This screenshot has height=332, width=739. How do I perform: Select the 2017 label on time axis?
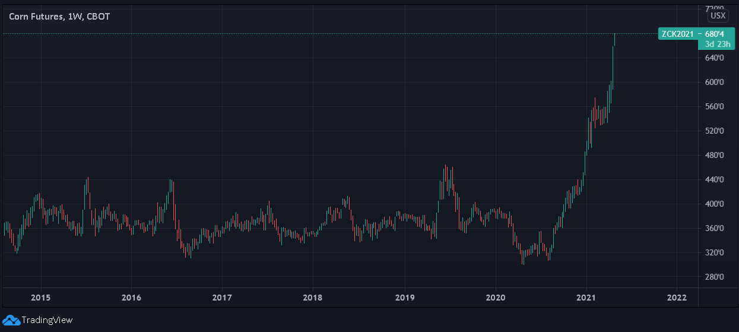pos(222,297)
